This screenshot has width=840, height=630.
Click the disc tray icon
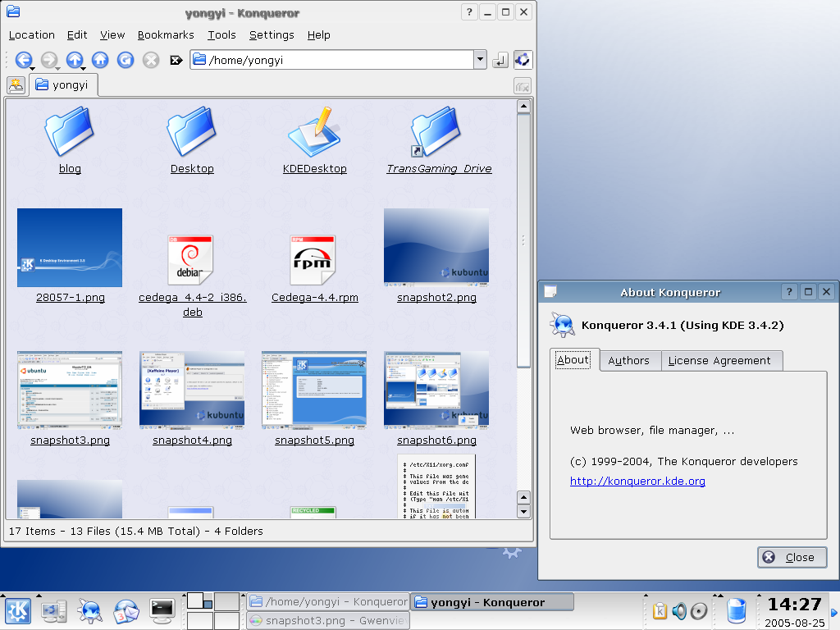click(699, 610)
